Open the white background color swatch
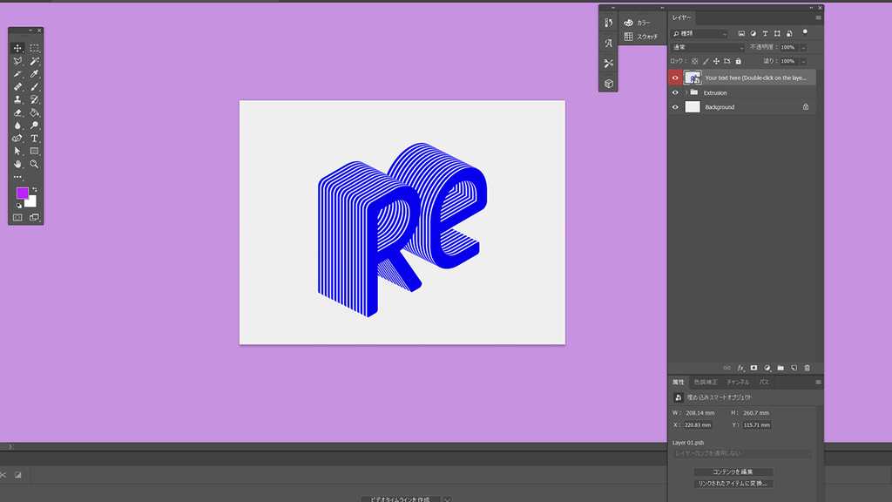This screenshot has height=502, width=892. pyautogui.click(x=32, y=202)
